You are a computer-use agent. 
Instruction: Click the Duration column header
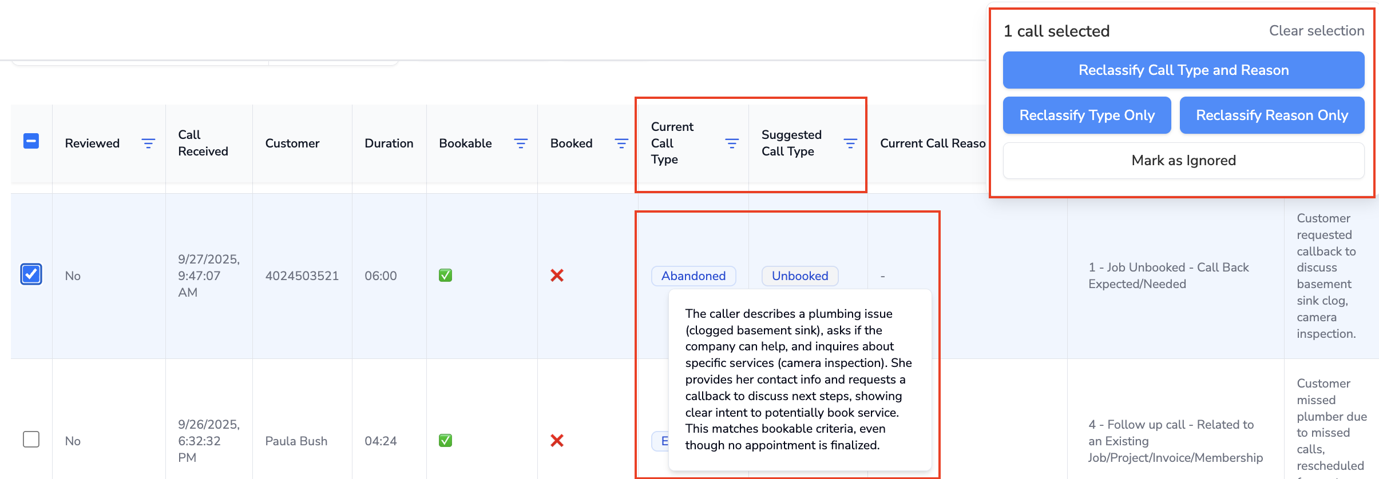click(389, 143)
